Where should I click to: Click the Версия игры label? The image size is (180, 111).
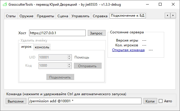(127, 40)
